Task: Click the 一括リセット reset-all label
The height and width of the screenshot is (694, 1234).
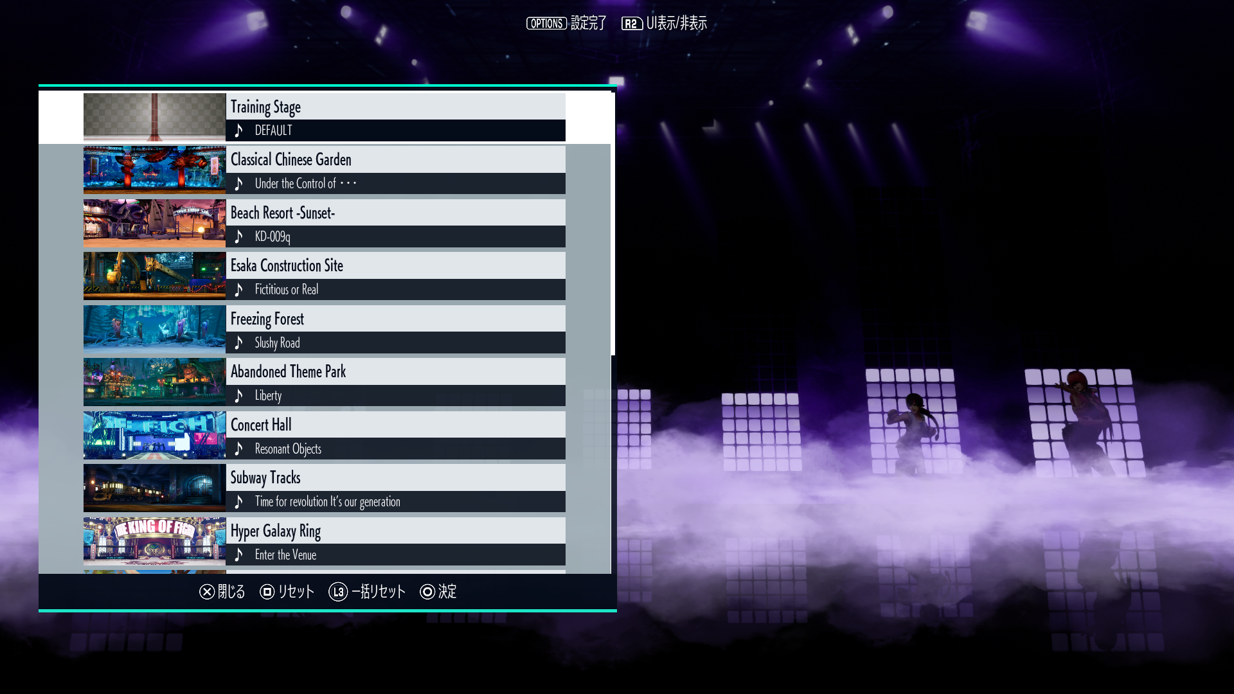Action: pos(379,592)
